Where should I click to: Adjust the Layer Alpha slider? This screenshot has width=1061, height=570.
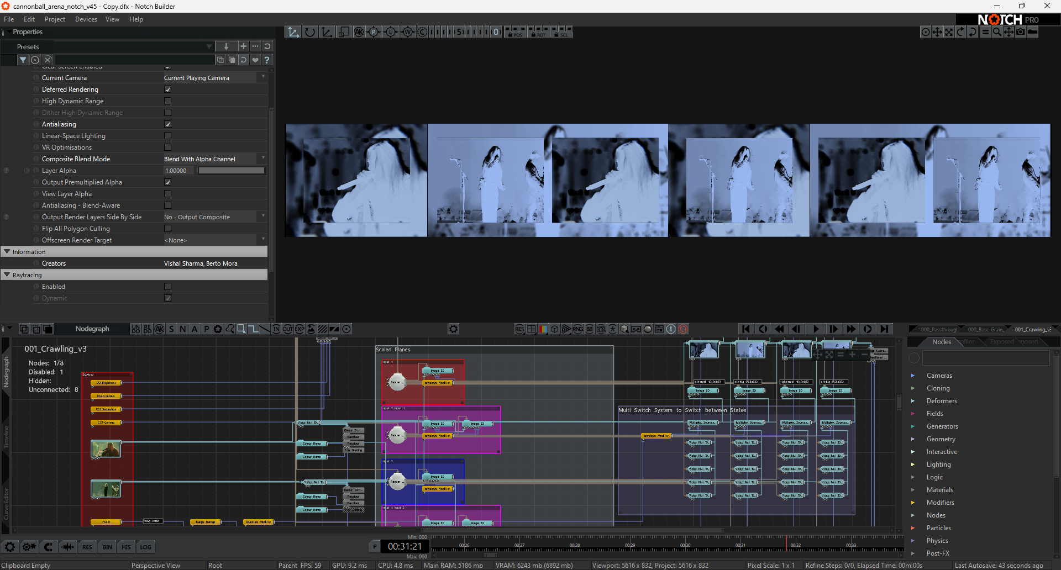click(232, 171)
